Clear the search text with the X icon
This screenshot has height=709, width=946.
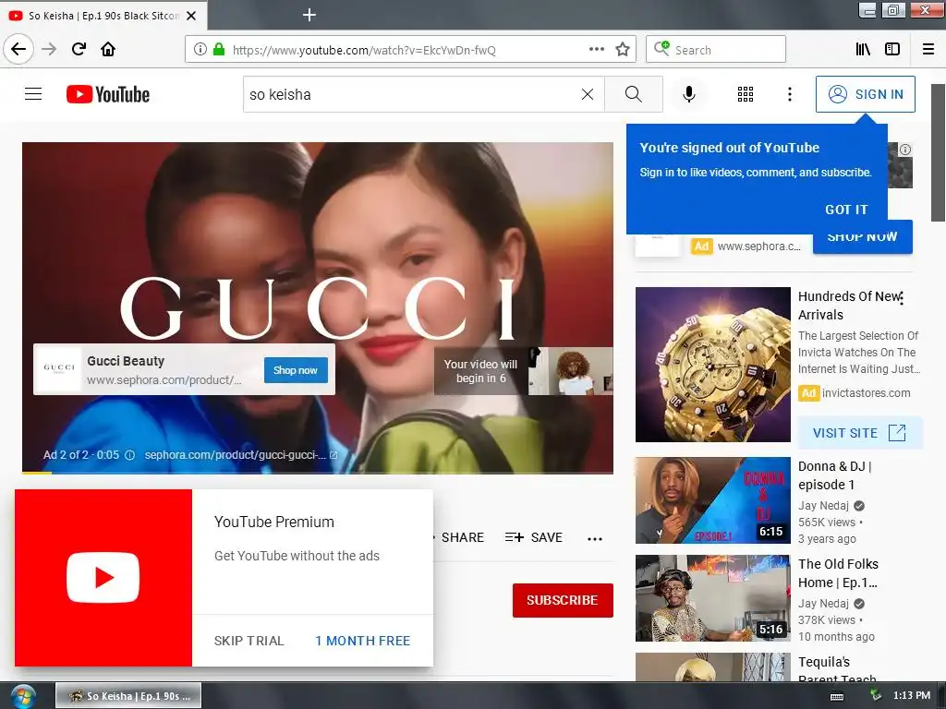[x=587, y=94]
